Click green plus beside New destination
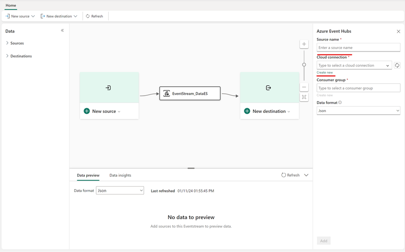The image size is (405, 252). coord(247,111)
